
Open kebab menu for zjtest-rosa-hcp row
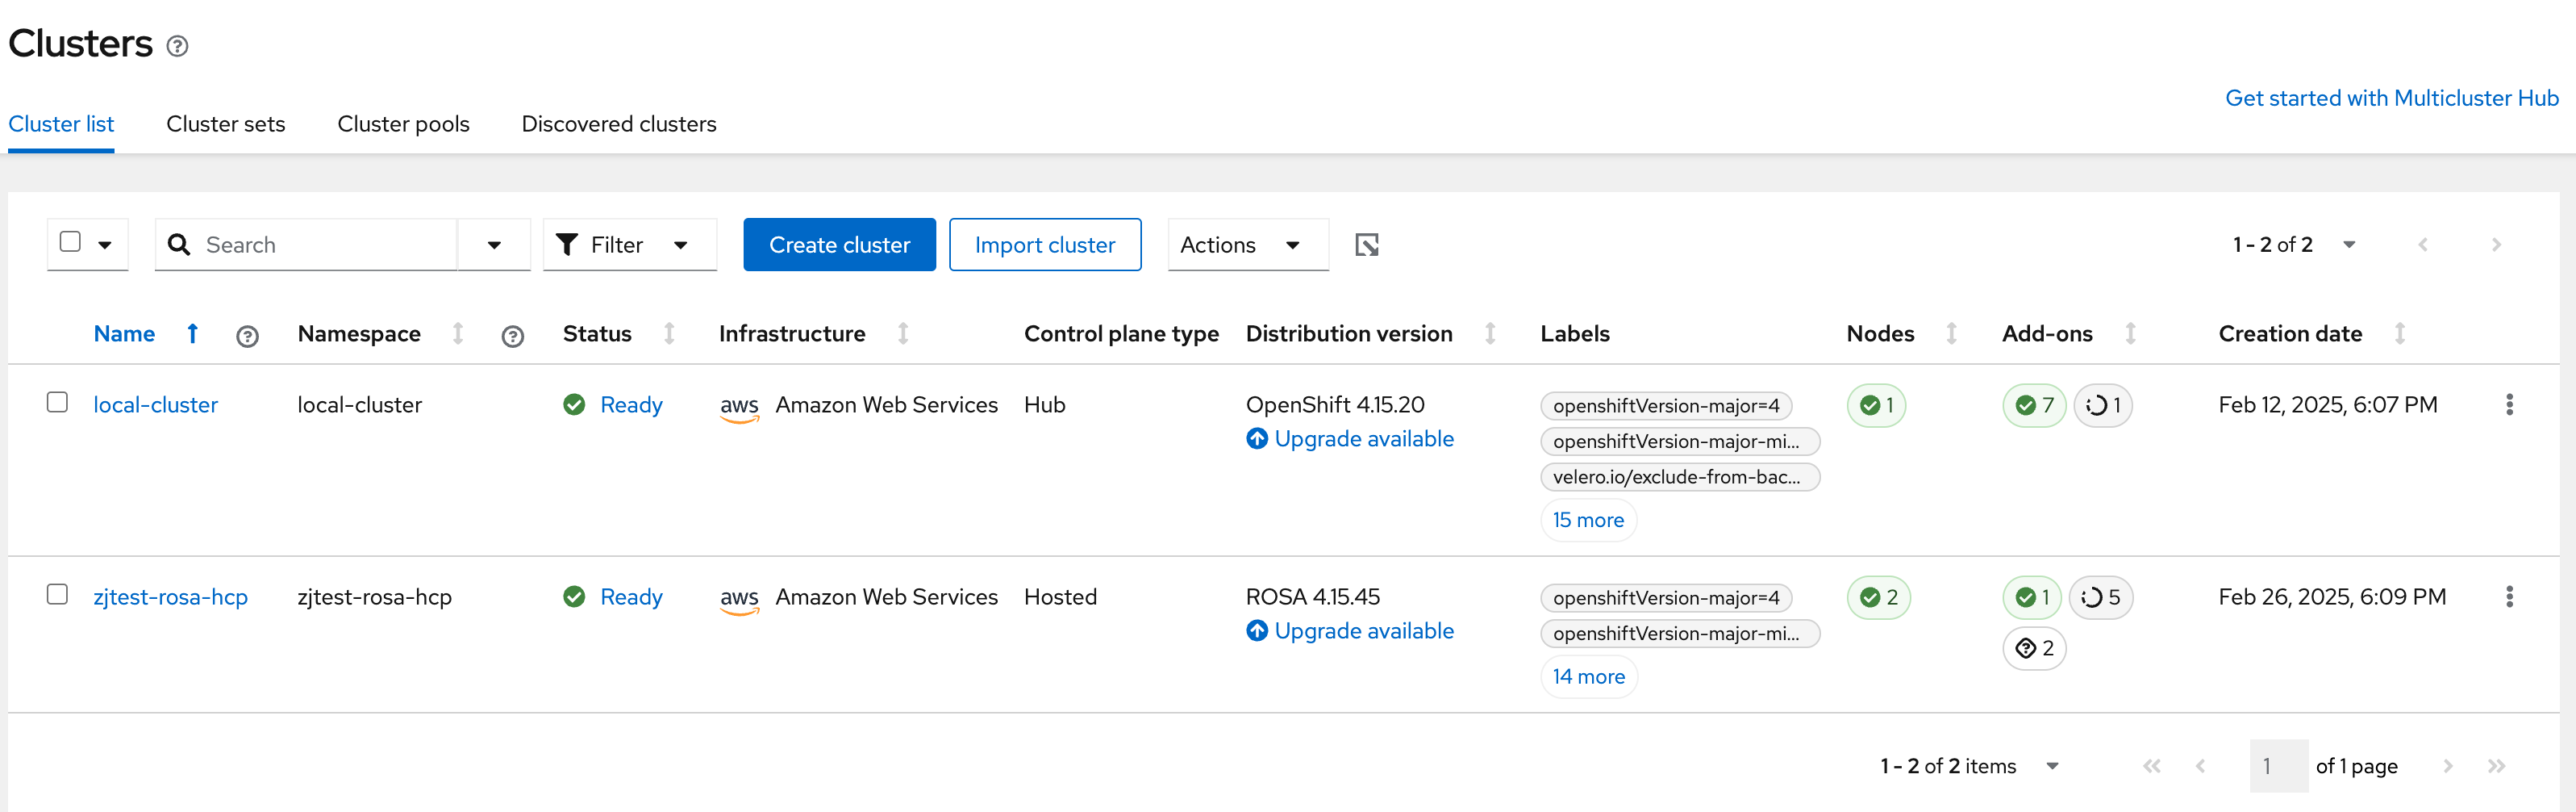click(x=2508, y=596)
